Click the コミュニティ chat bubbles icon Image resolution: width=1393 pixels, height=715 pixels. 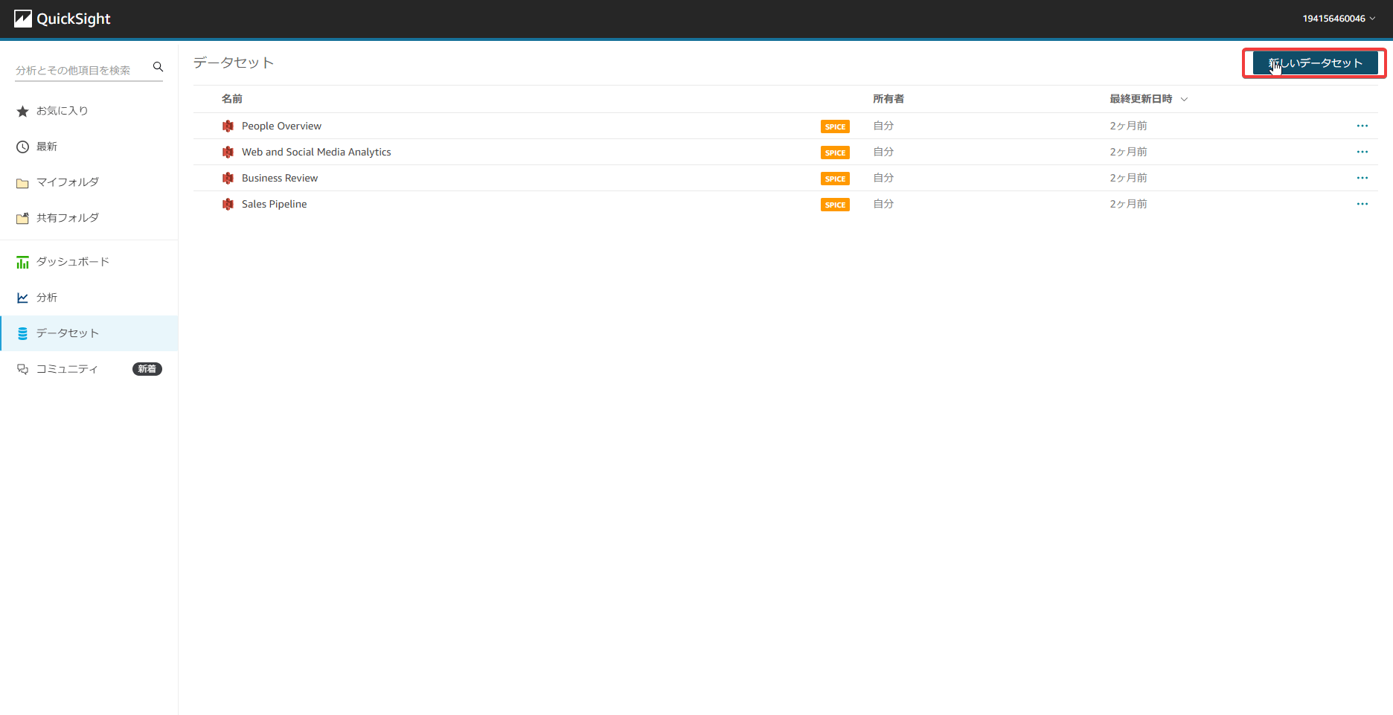tap(22, 369)
